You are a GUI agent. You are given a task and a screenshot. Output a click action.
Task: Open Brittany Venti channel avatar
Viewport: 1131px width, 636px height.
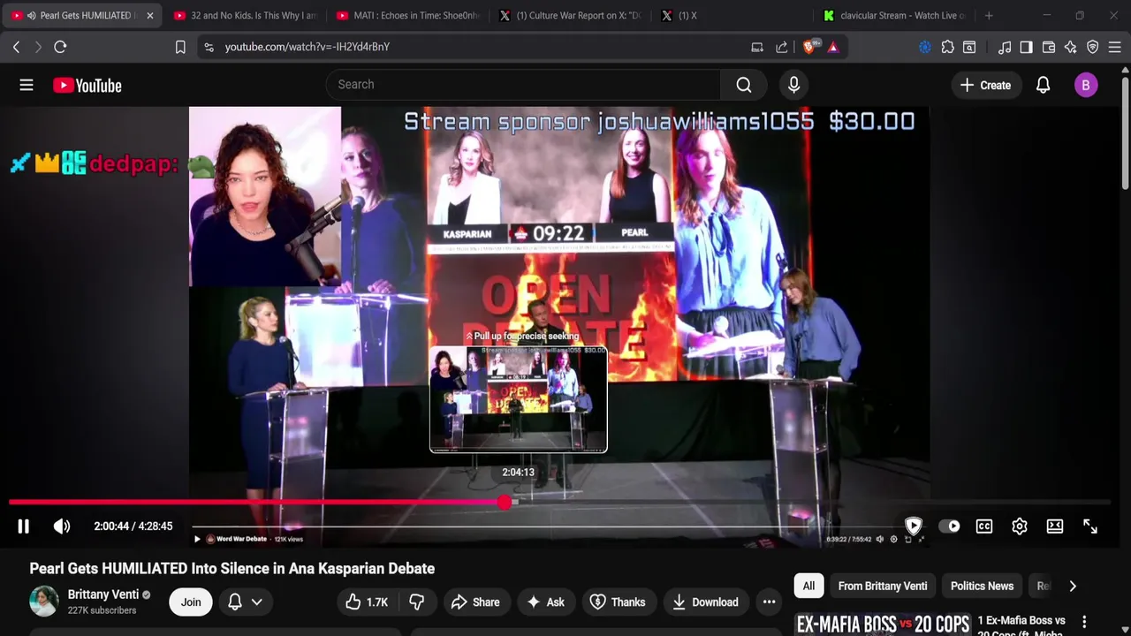tap(44, 602)
